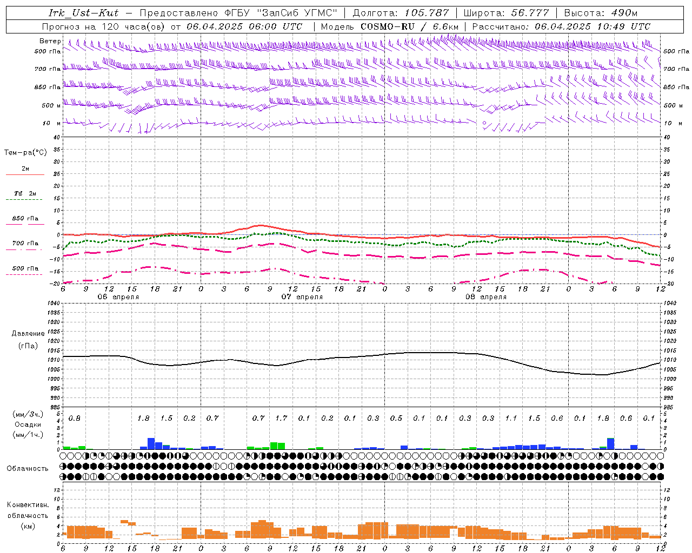Screen dimensions: 692x553
Task: Click the forecast header Прогноз на 120 часа(ов)
Action: coord(104,26)
